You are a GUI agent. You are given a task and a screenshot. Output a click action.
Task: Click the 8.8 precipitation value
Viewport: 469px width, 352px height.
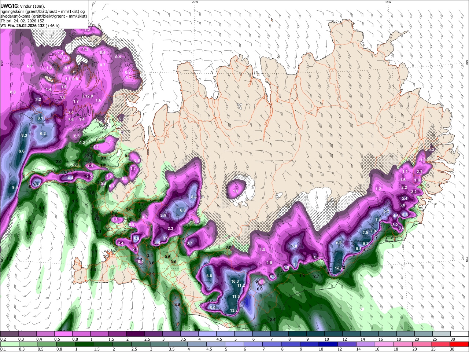209,276
